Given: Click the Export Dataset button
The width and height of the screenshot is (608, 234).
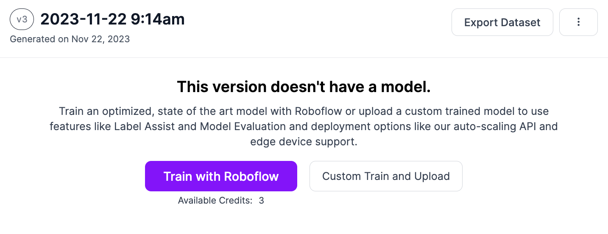Looking at the screenshot, I should click(502, 22).
